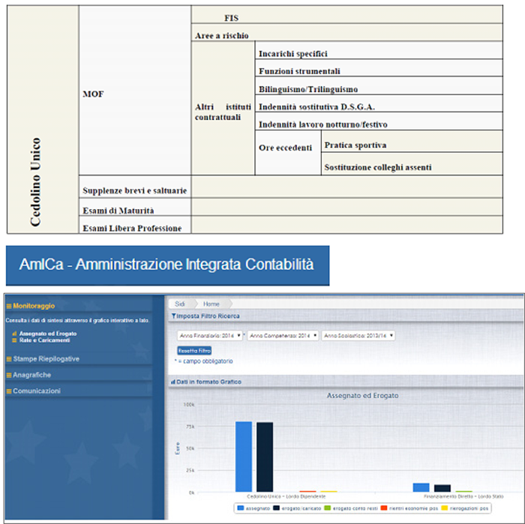The height and width of the screenshot is (524, 525).
Task: Go to Sidi breadcrumb
Action: (x=180, y=304)
